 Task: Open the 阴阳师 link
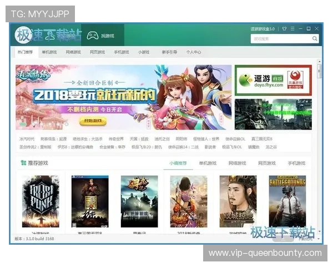[x=181, y=139]
